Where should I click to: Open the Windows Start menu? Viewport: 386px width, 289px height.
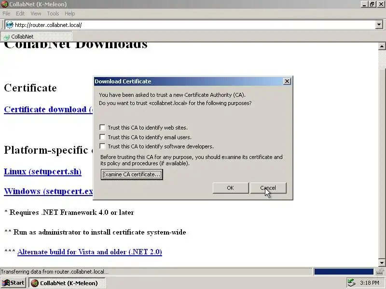point(14,283)
